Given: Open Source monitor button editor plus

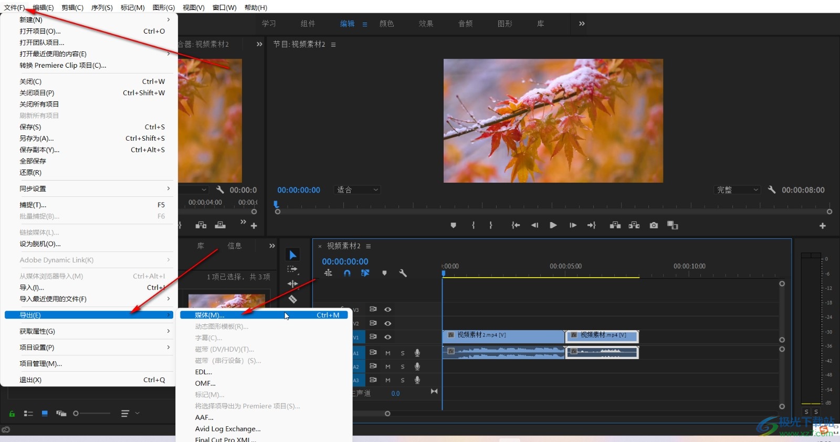Looking at the screenshot, I should pyautogui.click(x=254, y=226).
